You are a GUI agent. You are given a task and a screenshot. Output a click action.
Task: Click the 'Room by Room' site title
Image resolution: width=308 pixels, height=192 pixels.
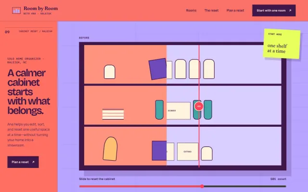tap(40, 9)
